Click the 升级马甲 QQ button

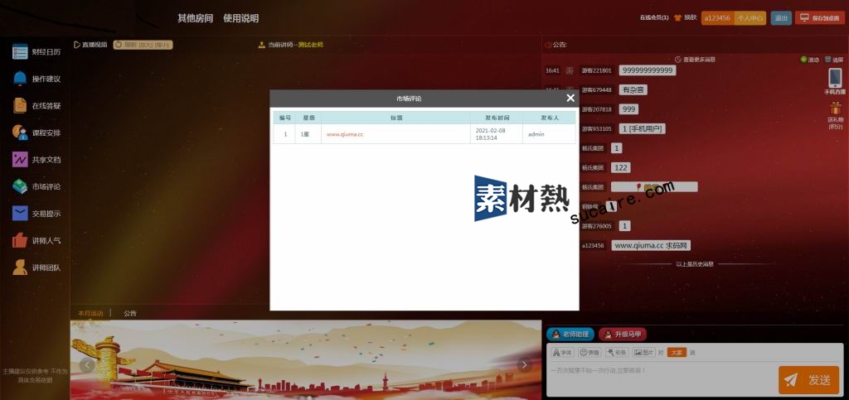pyautogui.click(x=623, y=334)
